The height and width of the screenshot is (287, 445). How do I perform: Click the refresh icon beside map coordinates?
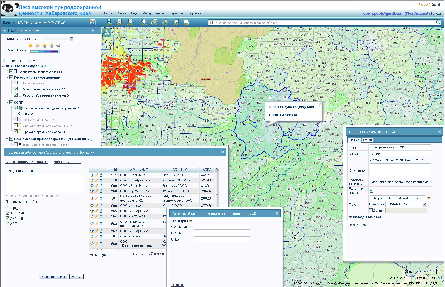click(x=440, y=278)
